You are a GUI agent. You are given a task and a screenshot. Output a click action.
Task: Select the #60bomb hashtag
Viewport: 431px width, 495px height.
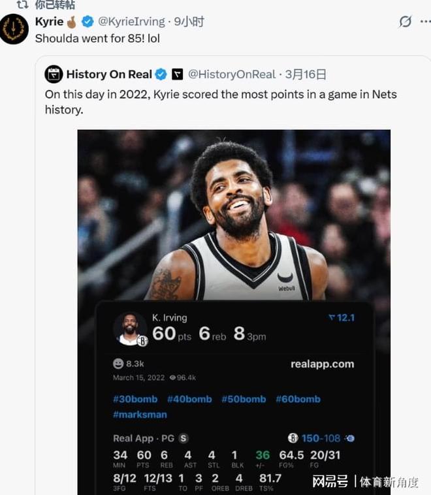(298, 399)
